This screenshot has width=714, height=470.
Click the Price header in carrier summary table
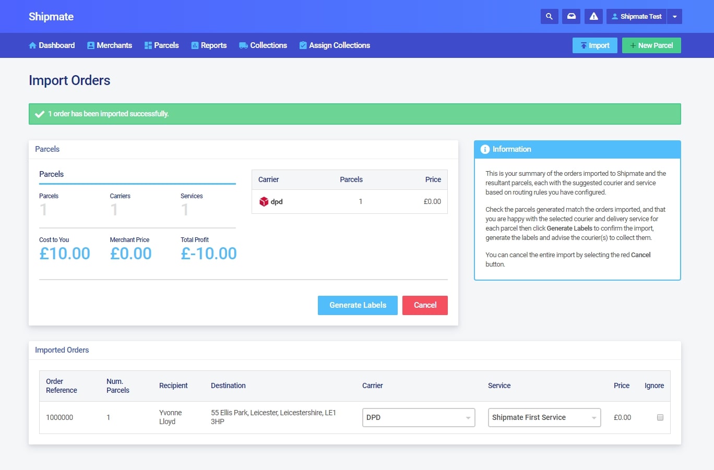[x=433, y=179]
